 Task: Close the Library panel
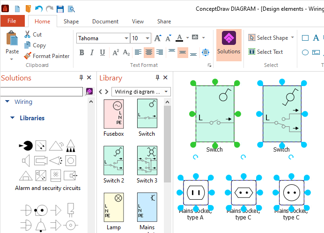pyautogui.click(x=165, y=78)
